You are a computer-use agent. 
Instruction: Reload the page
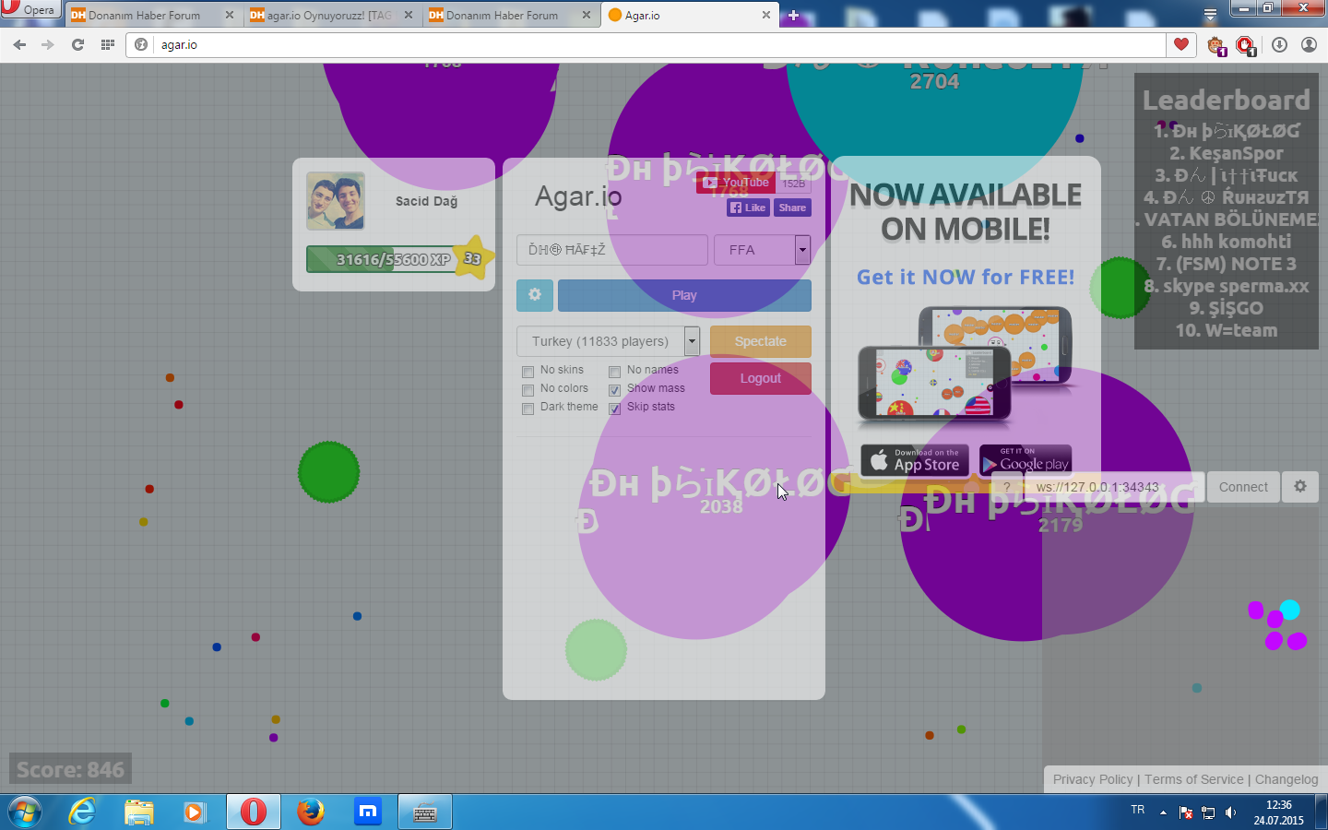click(77, 44)
